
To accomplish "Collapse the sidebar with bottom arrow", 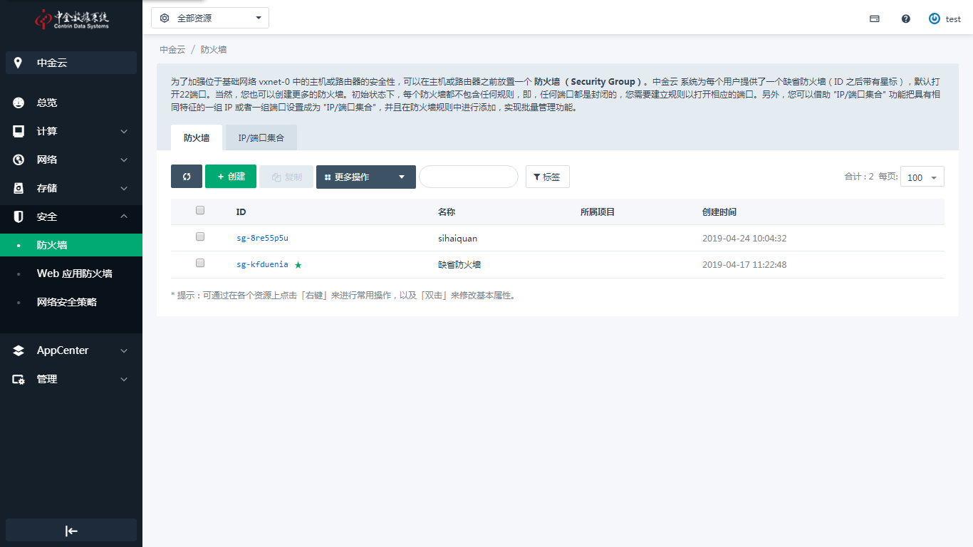I will click(x=71, y=531).
